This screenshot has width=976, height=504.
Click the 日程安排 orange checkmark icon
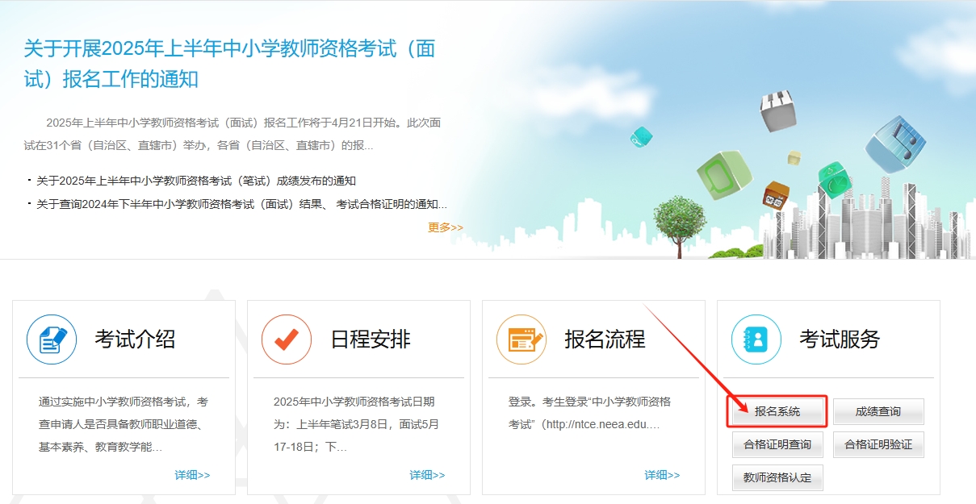pyautogui.click(x=287, y=339)
